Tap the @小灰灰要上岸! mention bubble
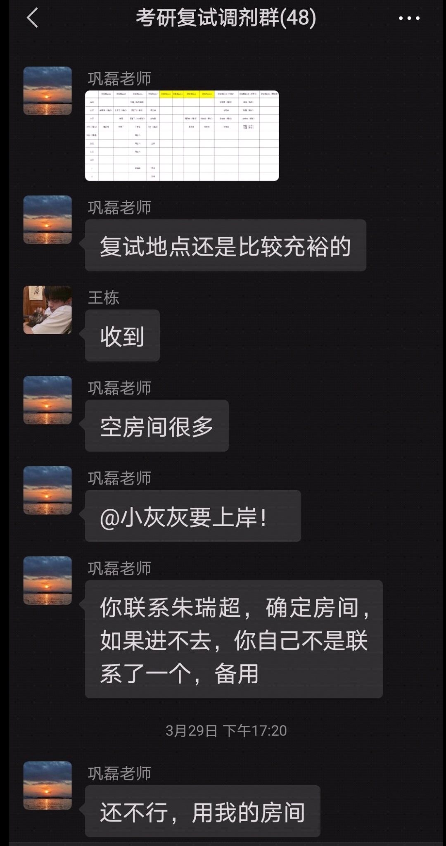Viewport: 446px width, 846px height. point(193,516)
